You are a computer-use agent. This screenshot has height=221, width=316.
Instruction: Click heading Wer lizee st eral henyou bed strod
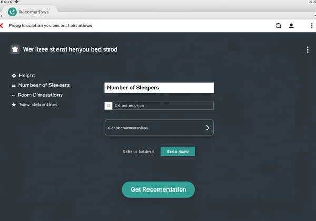tap(70, 49)
